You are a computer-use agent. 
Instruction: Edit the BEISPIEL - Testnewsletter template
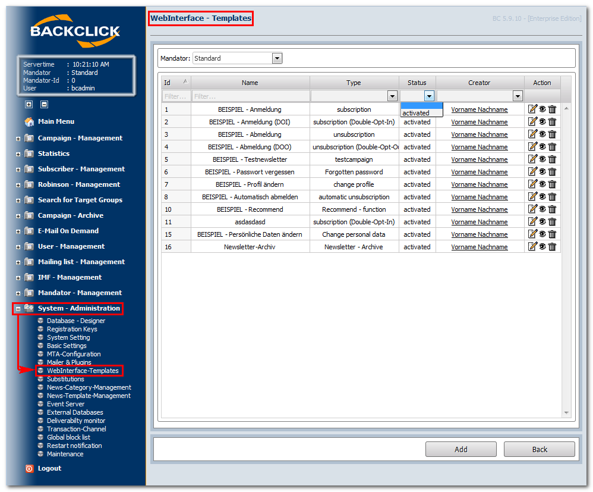532,159
